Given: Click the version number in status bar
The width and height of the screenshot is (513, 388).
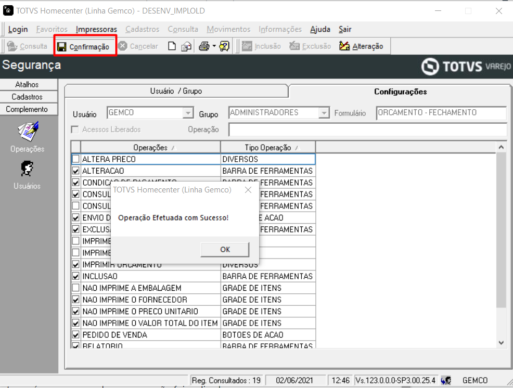Looking at the screenshot, I should pos(395,381).
